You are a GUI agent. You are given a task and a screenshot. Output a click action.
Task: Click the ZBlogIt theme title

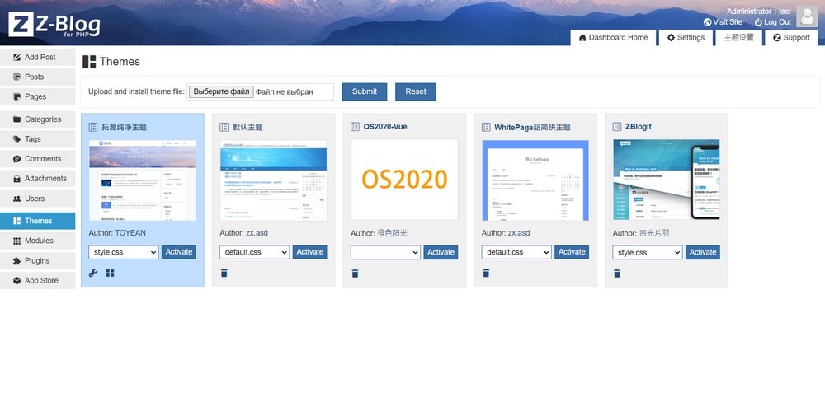639,127
